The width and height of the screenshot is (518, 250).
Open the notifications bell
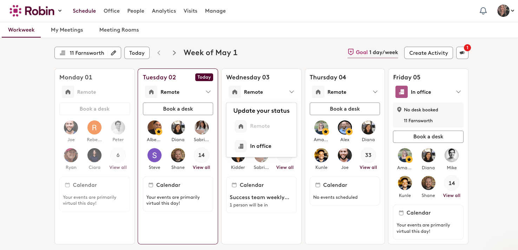[483, 11]
